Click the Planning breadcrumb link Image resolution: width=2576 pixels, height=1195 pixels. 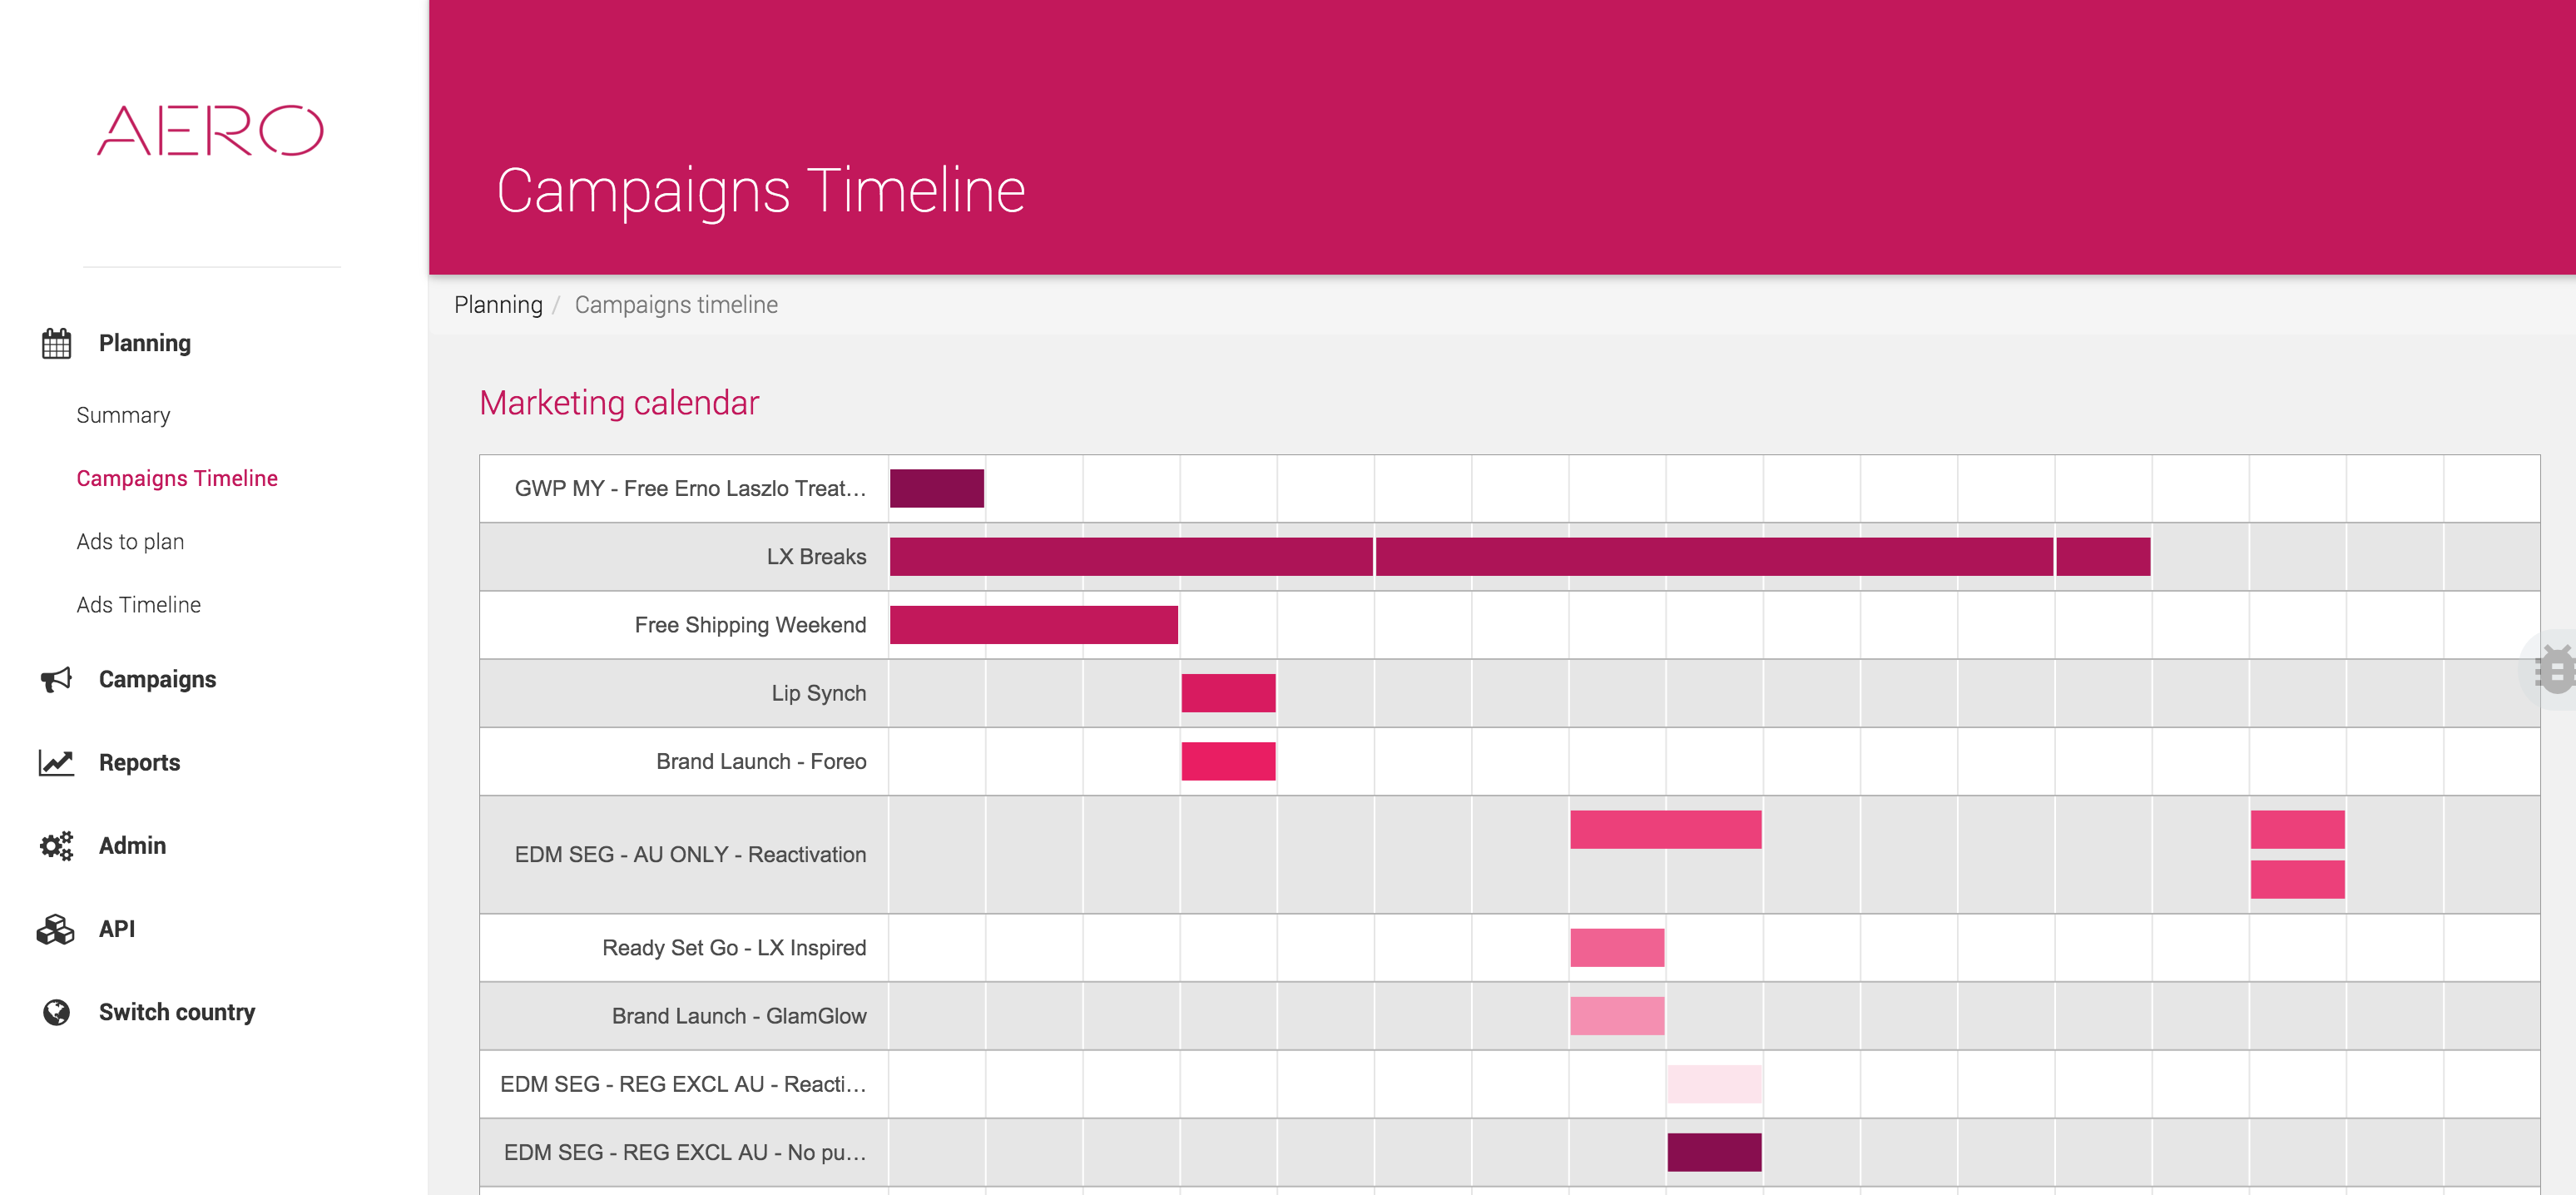[498, 305]
